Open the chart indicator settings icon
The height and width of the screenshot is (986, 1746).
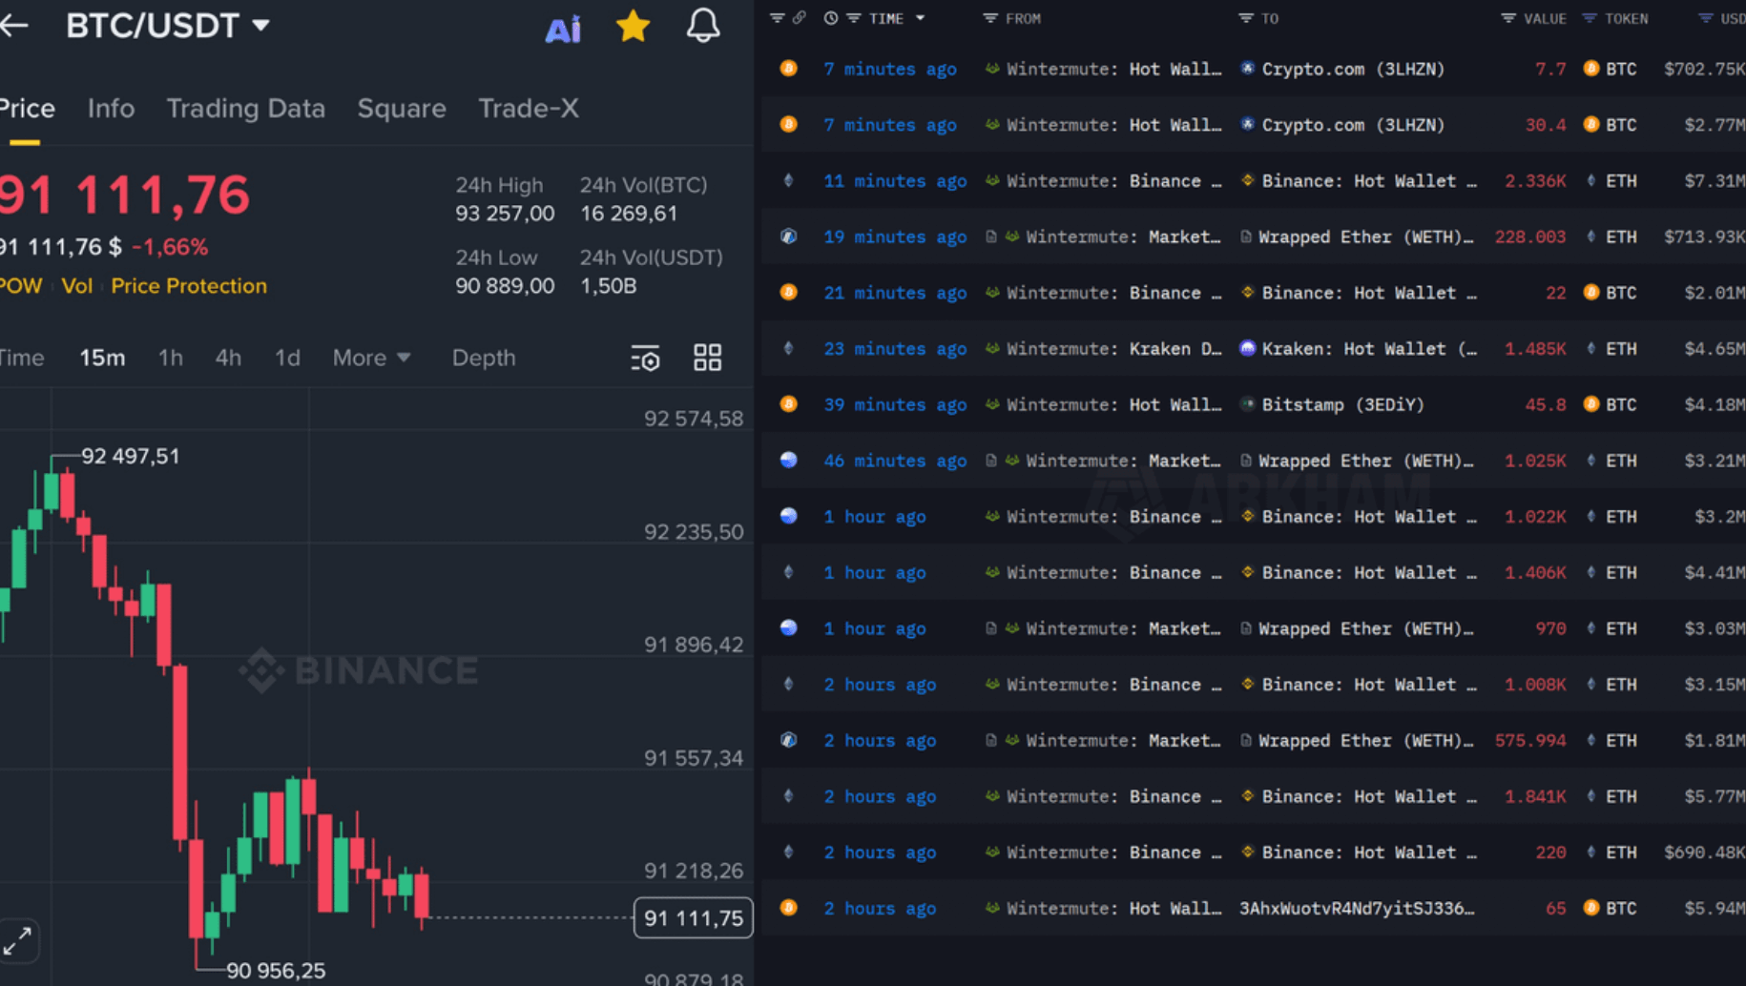[x=646, y=359]
